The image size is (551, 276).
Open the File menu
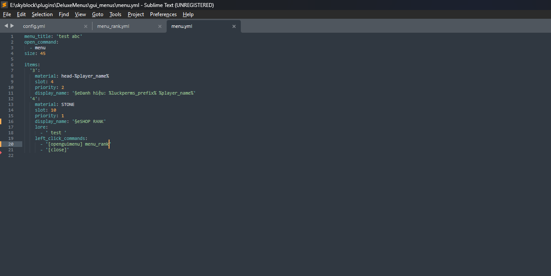coord(7,14)
